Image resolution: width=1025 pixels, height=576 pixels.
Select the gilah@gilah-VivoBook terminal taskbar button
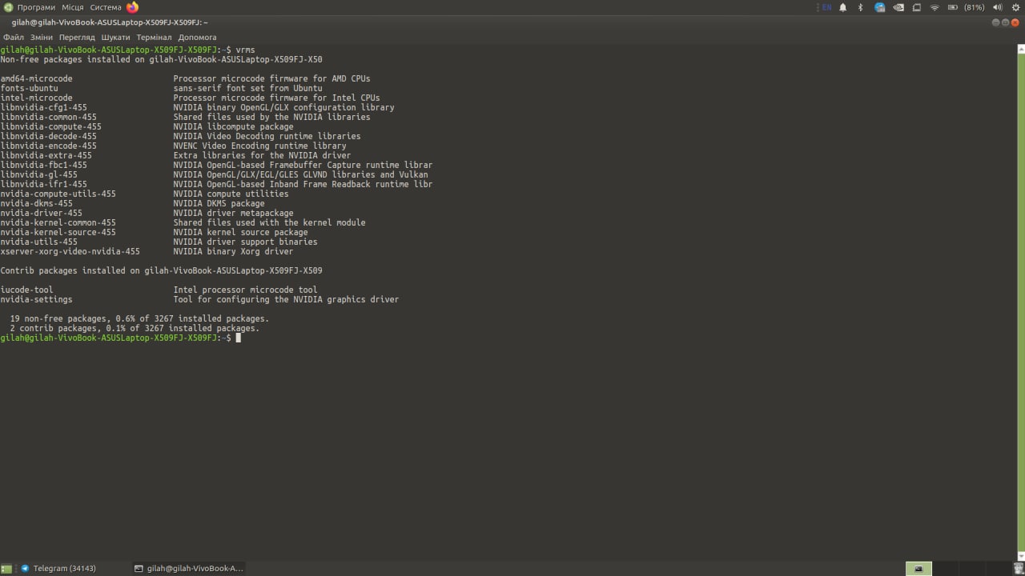coord(189,569)
